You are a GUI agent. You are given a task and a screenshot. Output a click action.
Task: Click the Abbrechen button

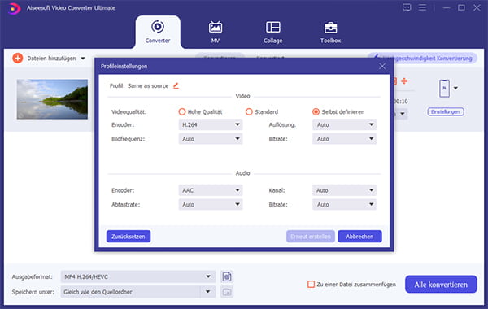coord(359,236)
